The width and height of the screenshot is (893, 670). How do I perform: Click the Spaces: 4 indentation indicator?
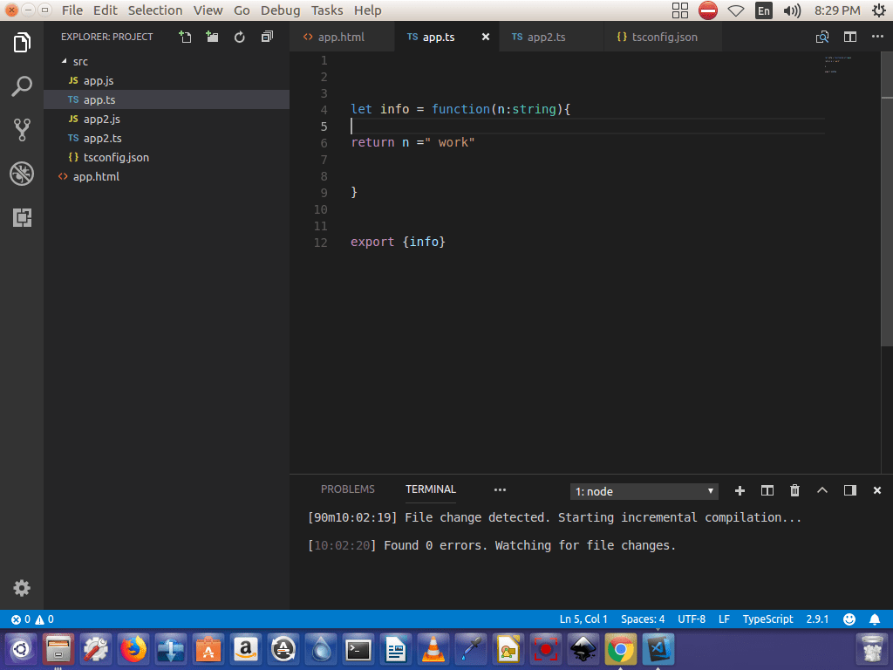pos(643,619)
